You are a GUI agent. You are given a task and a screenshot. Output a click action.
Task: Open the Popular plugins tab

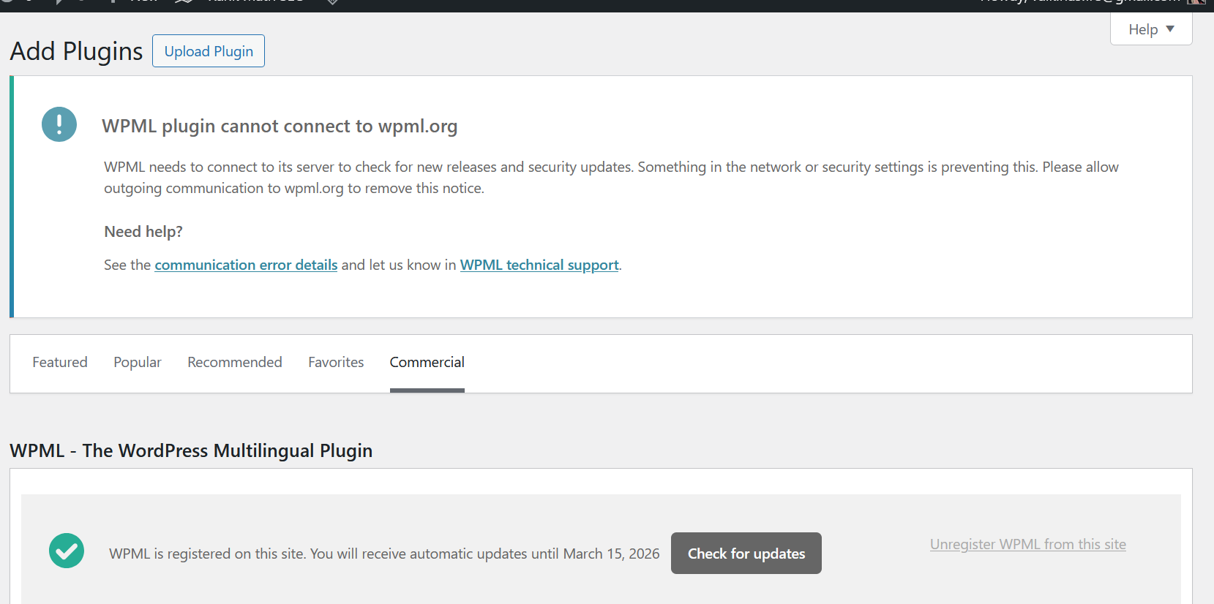pos(138,362)
